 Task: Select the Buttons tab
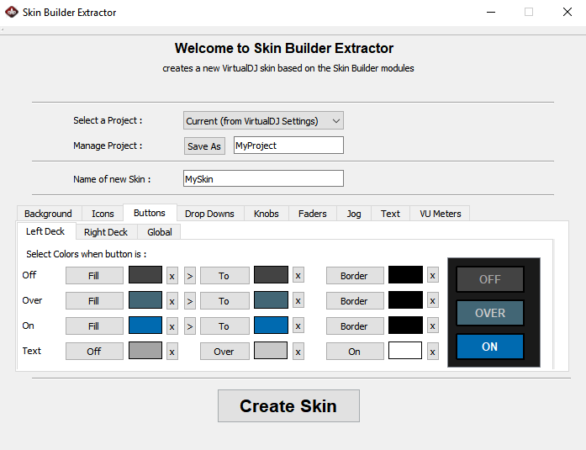(x=150, y=213)
